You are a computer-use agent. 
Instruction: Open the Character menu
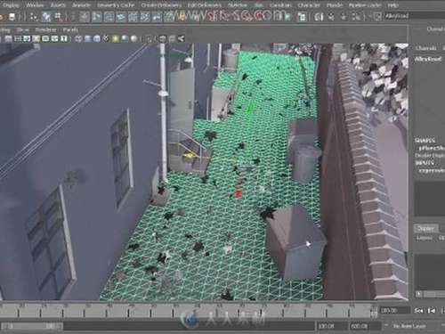point(309,5)
